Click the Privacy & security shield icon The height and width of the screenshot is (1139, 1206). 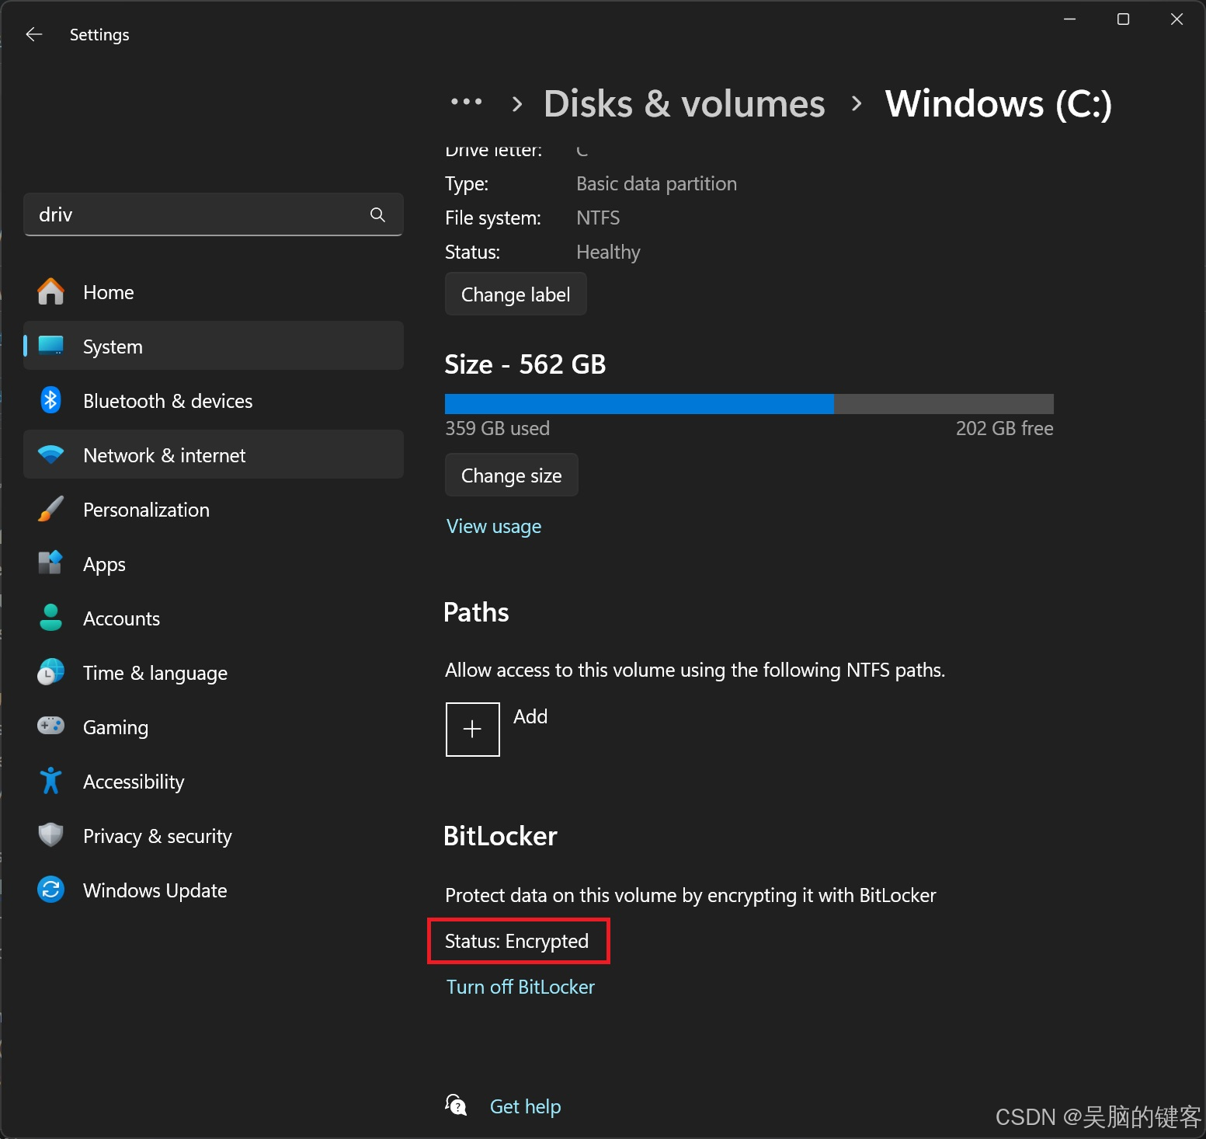[x=51, y=835]
